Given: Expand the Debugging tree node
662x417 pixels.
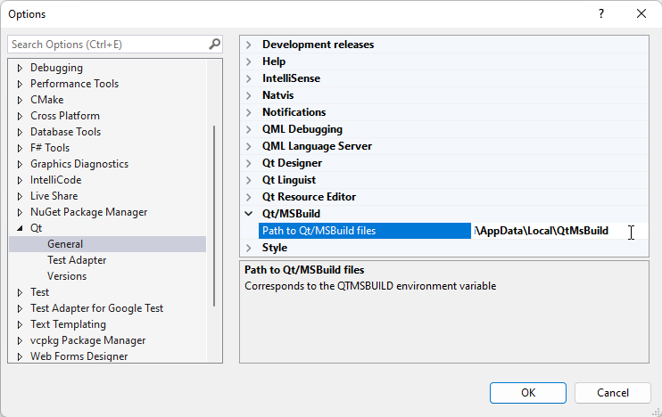Looking at the screenshot, I should pos(20,68).
